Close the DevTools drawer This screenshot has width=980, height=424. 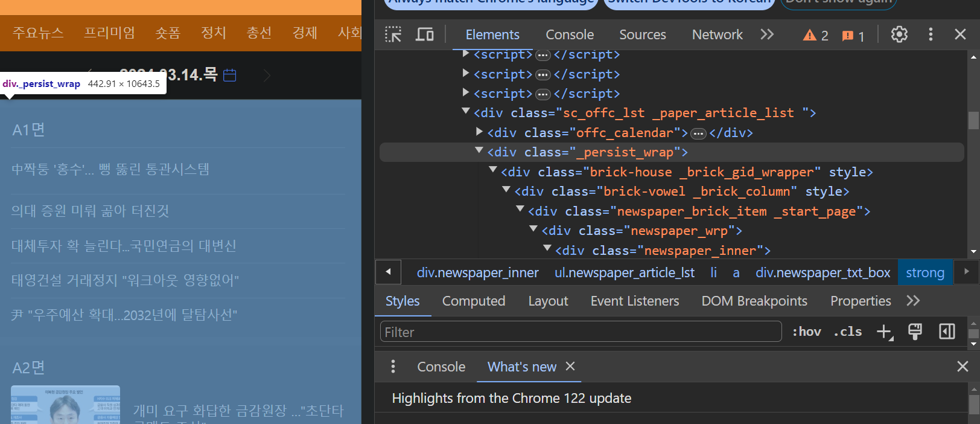click(x=962, y=366)
